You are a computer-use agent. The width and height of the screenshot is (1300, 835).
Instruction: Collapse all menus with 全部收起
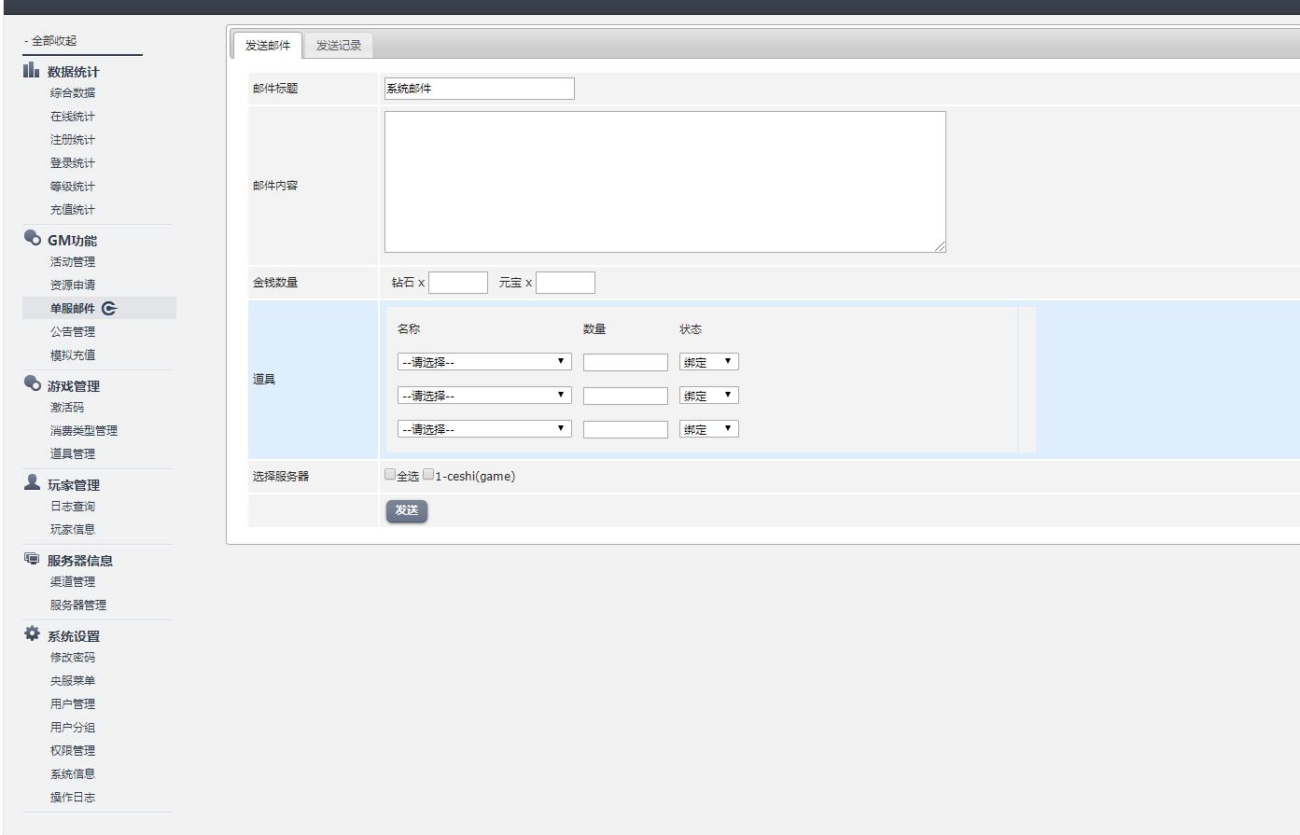51,40
